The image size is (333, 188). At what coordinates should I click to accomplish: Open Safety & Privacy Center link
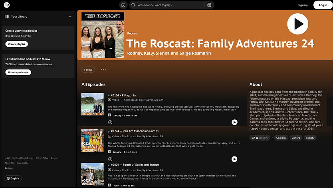click(x=23, y=158)
